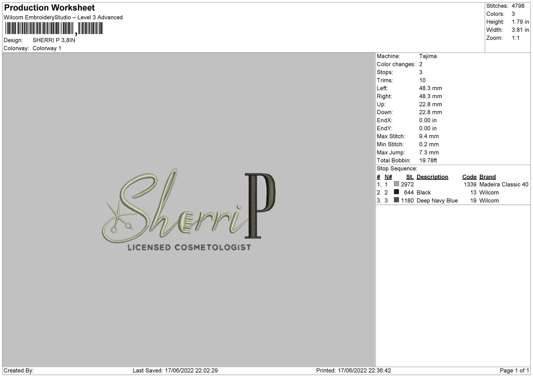Select Max Stitch value 9.4 mm
Screen dimensions: 533x377
coord(429,137)
